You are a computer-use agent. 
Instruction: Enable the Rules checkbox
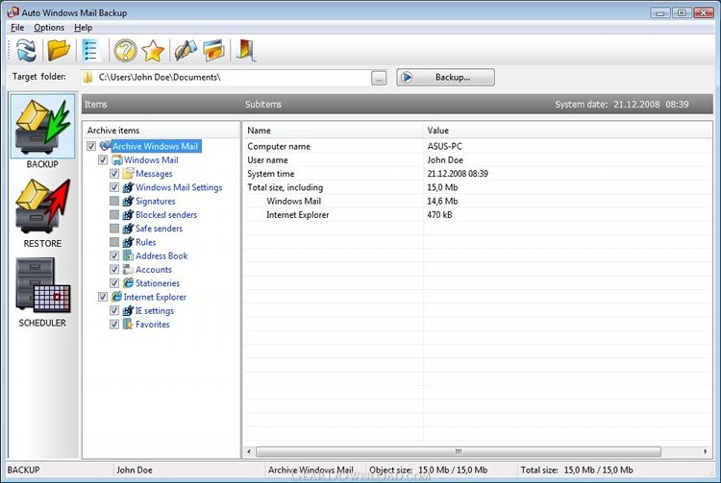point(114,242)
